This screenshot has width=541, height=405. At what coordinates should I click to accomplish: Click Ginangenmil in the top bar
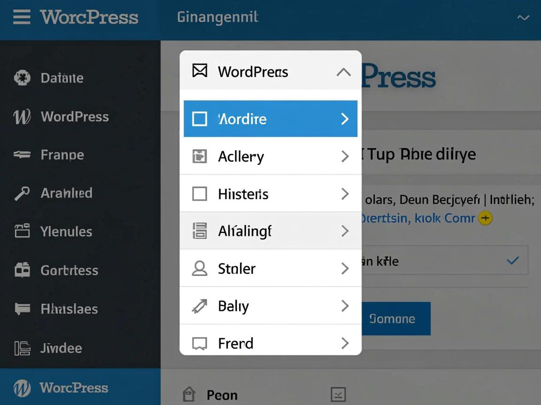point(217,17)
